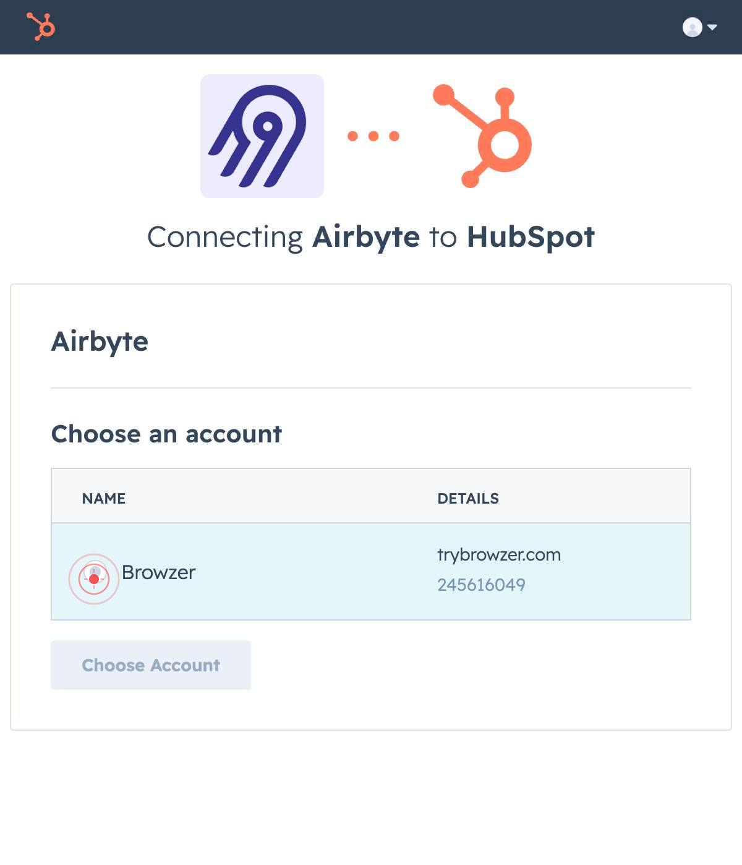
Task: Click the Browzer account name
Action: (158, 572)
